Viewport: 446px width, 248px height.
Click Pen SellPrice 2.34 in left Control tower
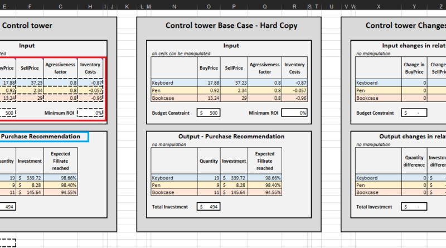pos(30,90)
